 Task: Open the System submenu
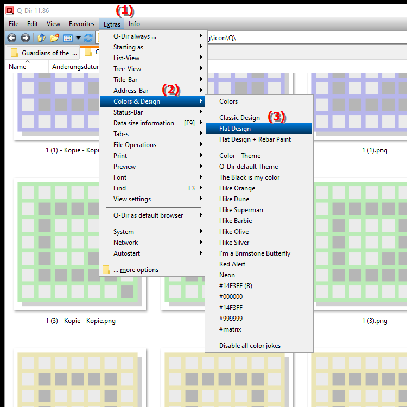coord(152,232)
